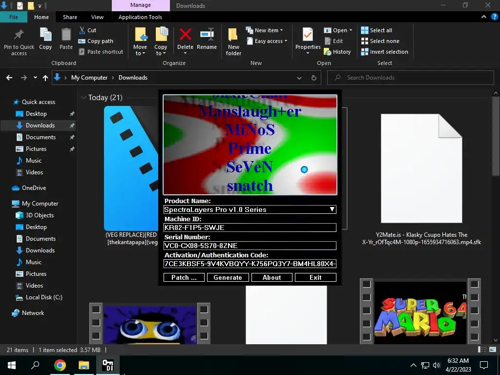This screenshot has width=500, height=375.
Task: Select Network in navigation pane
Action: point(33,313)
